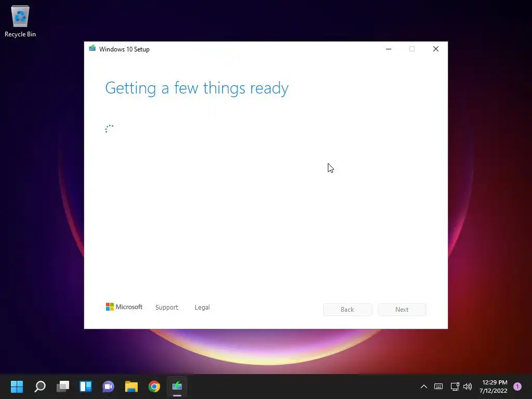
Task: Click the Back button
Action: (x=348, y=310)
